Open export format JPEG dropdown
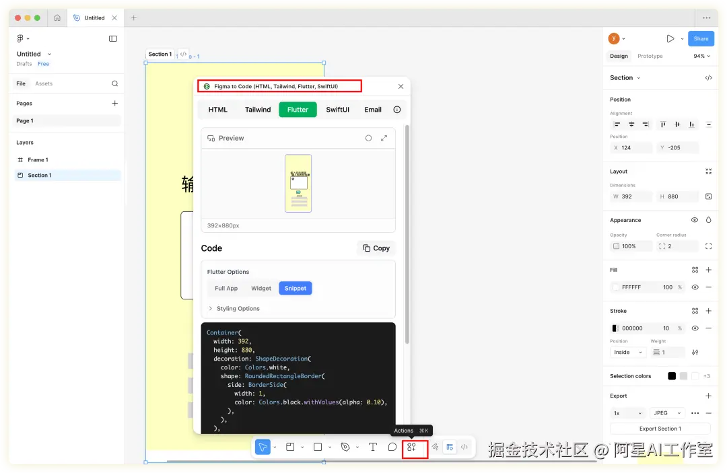 668,413
